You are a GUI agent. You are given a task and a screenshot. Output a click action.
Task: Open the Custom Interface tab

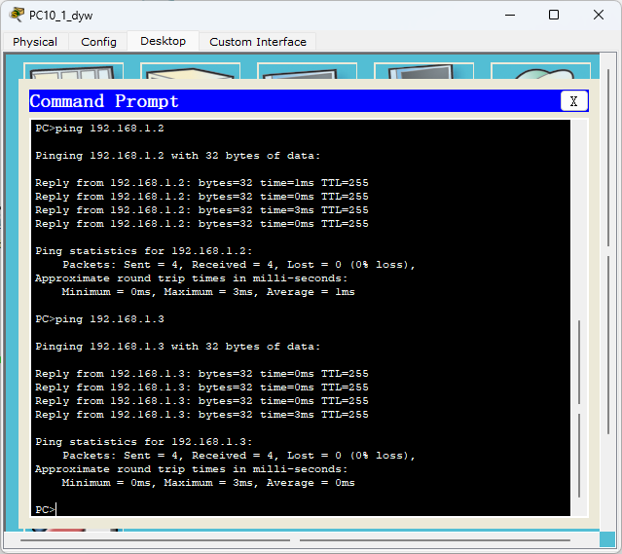[258, 42]
